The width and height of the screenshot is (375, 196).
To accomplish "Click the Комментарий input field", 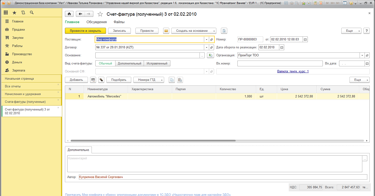I will click(214, 163).
